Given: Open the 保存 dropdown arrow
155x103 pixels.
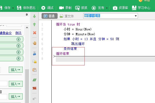Looking at the screenshot, I should [13, 8].
